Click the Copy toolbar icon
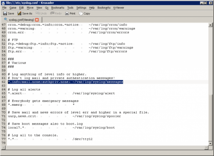214x156 pixels. pyautogui.click(x=81, y=13)
